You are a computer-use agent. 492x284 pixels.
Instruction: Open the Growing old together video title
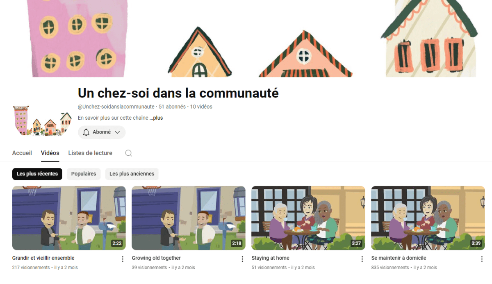[156, 258]
